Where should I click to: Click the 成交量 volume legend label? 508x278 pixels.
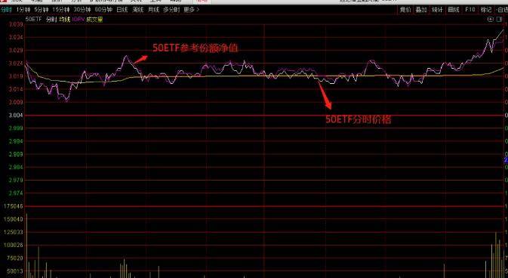coord(94,20)
